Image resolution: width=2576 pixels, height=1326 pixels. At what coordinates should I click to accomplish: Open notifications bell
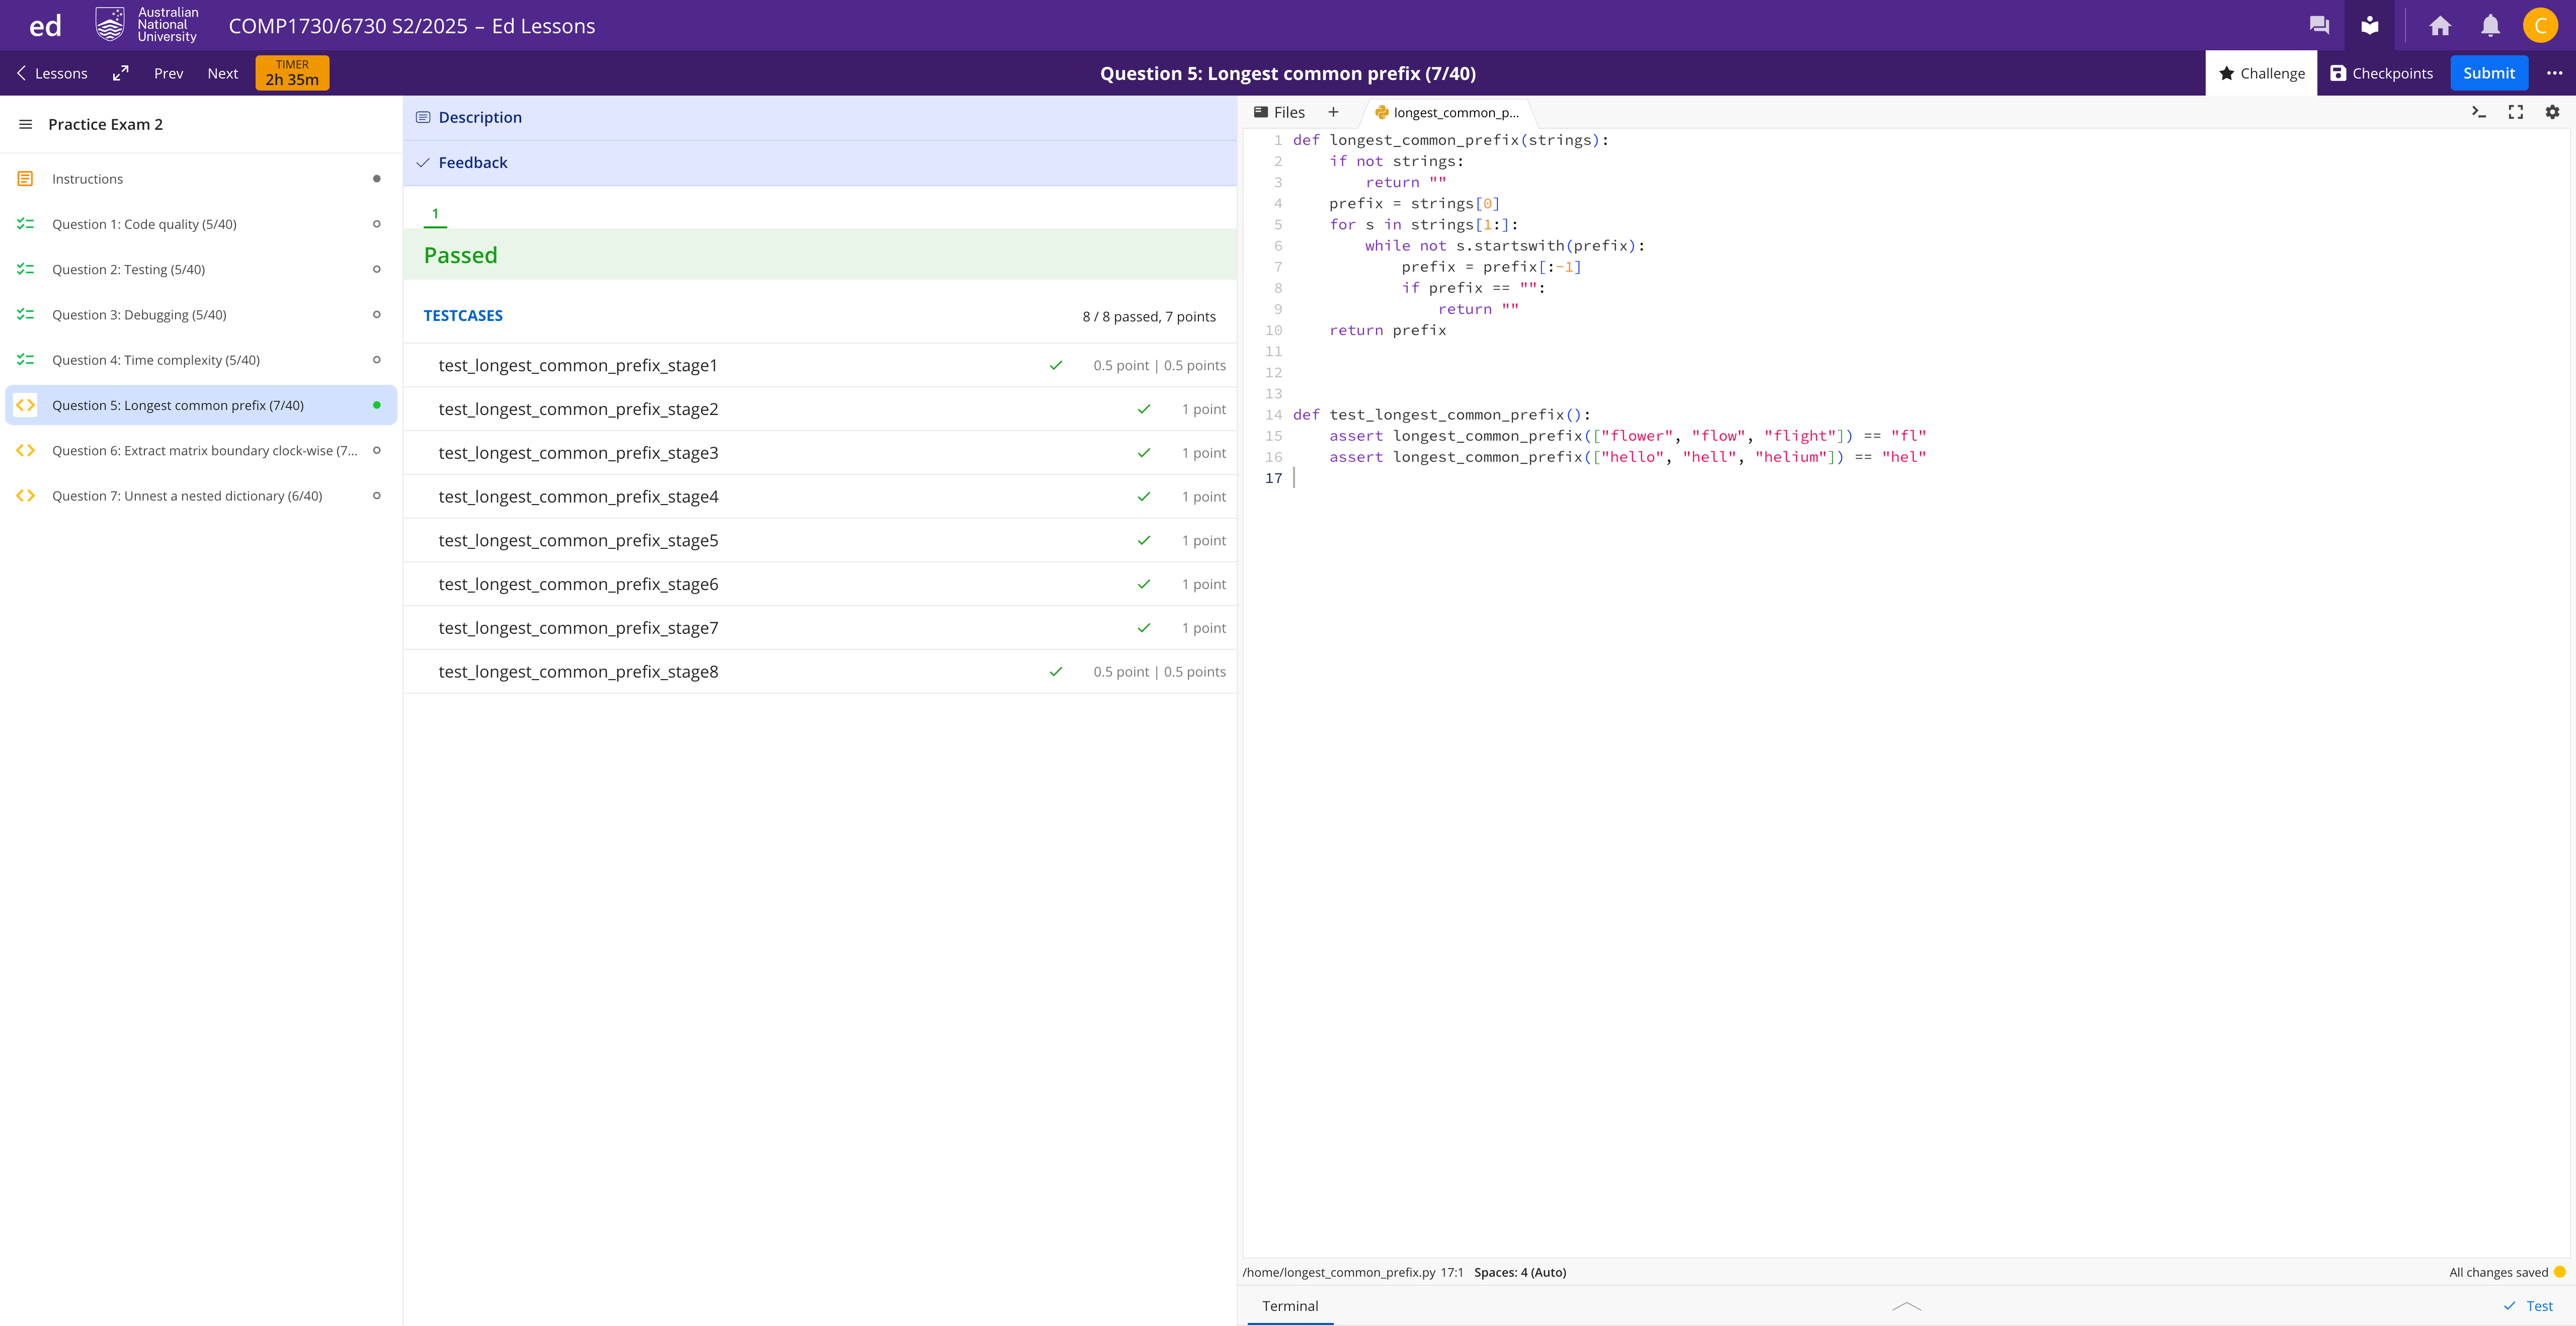click(x=2490, y=25)
